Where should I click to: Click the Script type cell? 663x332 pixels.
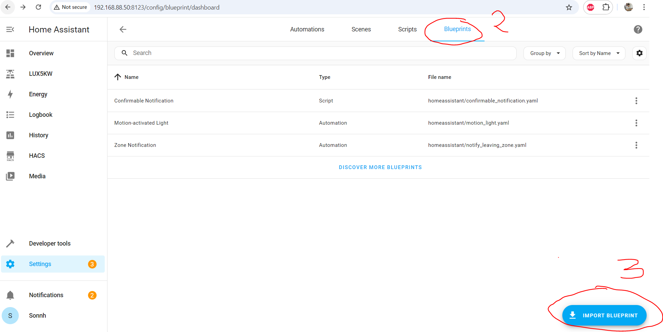326,101
